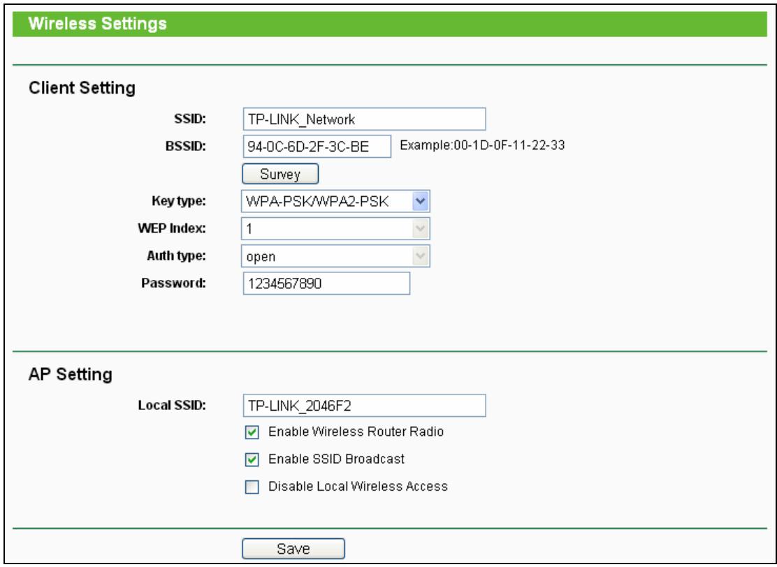Open the Key type dropdown
Image resolution: width=777 pixels, height=567 pixels.
point(335,202)
